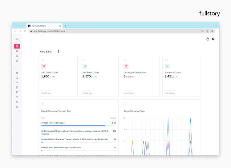The image size is (231, 168).
Task: Click the Events column header
Action: tap(113, 118)
